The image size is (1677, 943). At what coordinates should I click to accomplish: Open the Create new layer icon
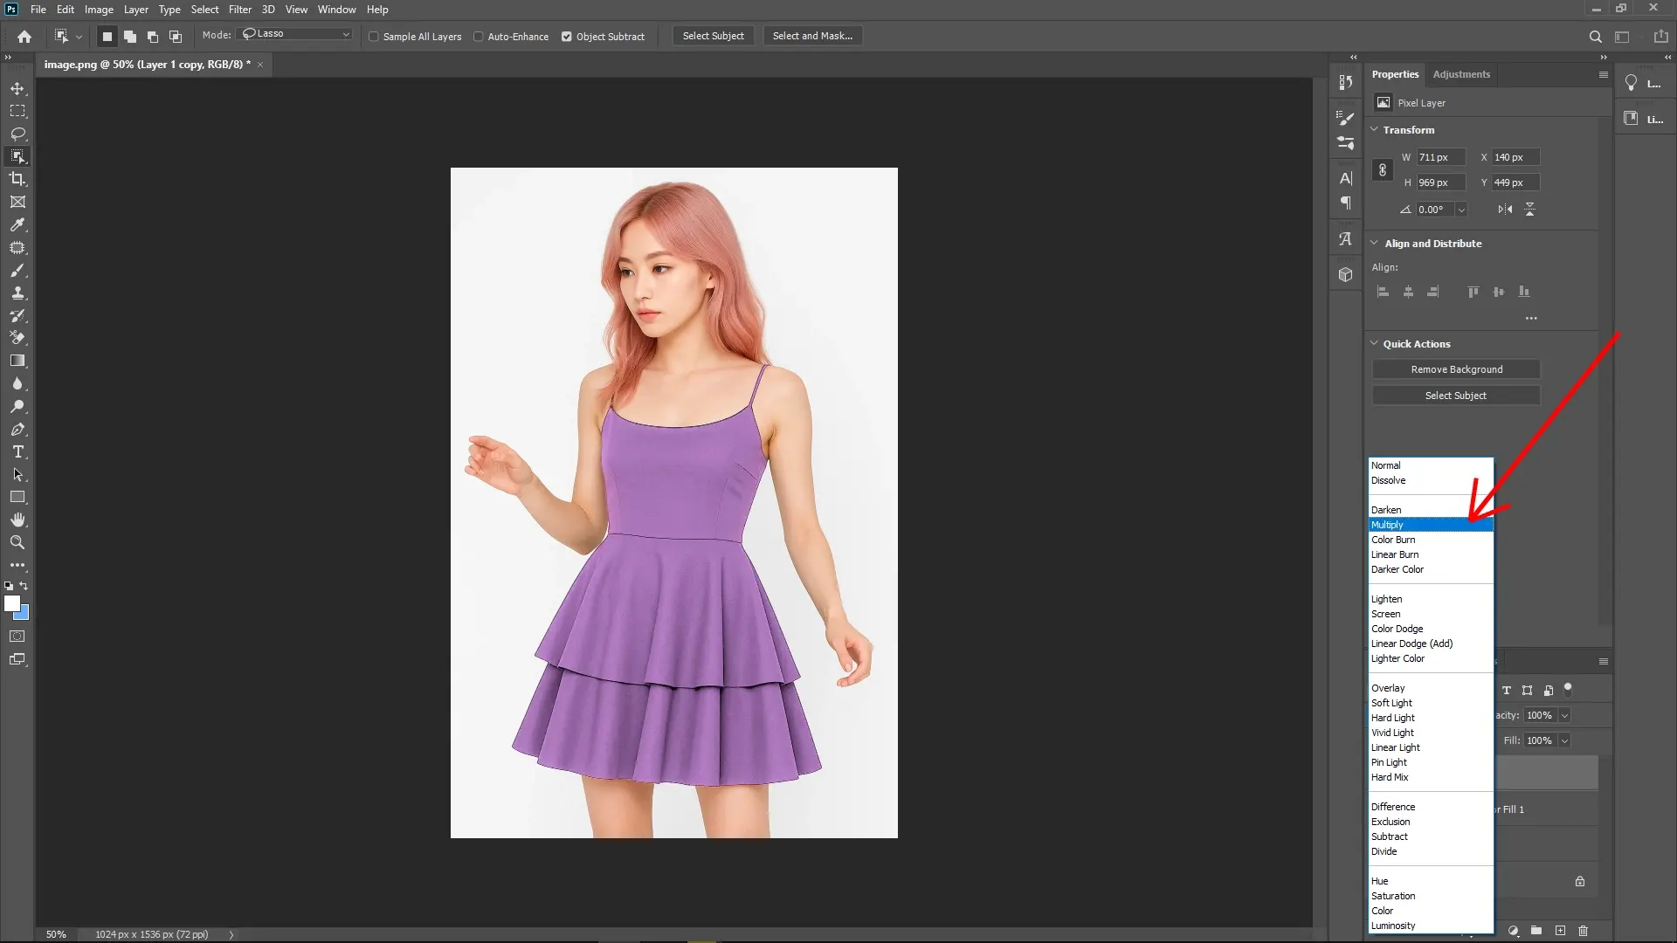tap(1560, 931)
